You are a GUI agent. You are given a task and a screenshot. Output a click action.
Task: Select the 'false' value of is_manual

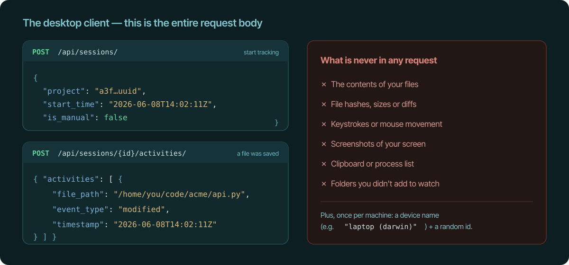click(116, 117)
